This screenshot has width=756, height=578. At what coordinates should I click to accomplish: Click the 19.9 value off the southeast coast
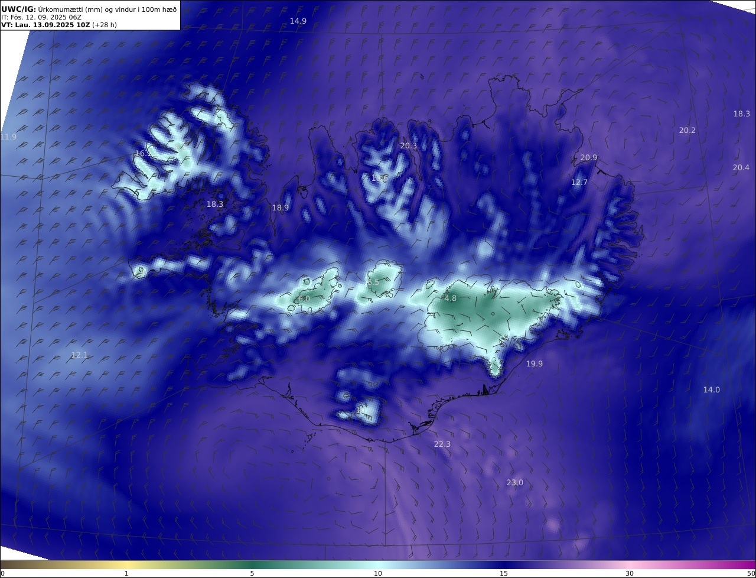(x=534, y=364)
